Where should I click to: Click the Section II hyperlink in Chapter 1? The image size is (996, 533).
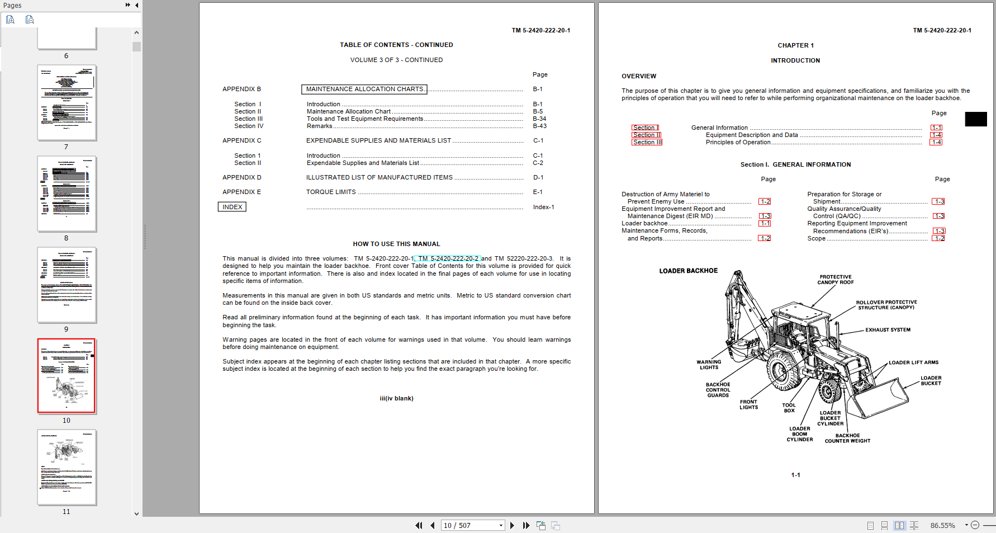tap(646, 135)
